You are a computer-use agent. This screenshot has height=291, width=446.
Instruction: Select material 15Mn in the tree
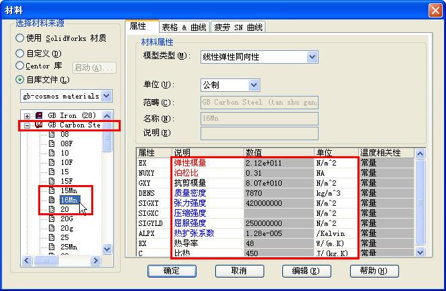coord(69,190)
